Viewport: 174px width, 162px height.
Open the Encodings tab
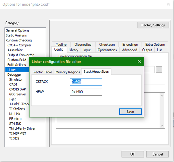pos(130,44)
